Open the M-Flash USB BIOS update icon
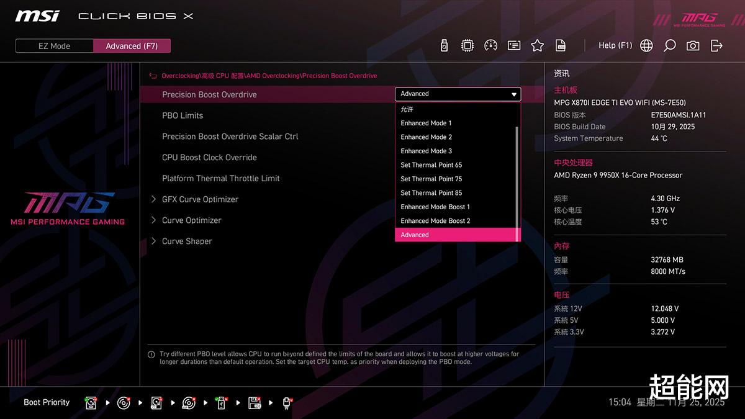The width and height of the screenshot is (745, 419). tap(444, 45)
